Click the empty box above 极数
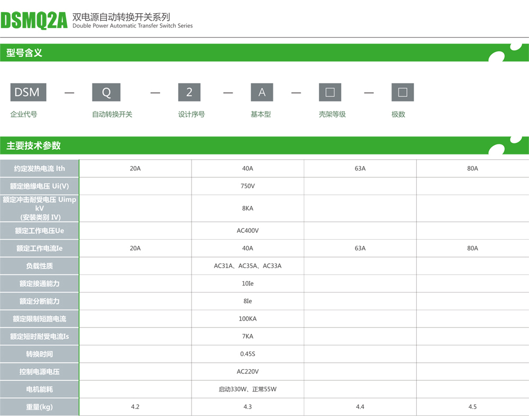Image resolution: width=529 pixels, height=420 pixels. [x=403, y=92]
